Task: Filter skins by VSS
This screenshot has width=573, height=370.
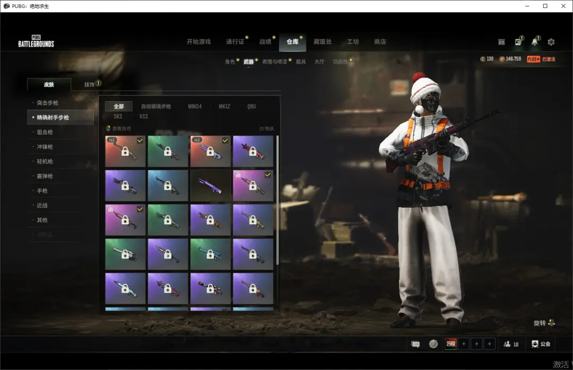Action: [144, 117]
